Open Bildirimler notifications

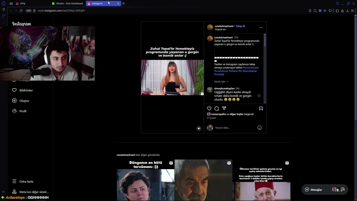(x=23, y=90)
